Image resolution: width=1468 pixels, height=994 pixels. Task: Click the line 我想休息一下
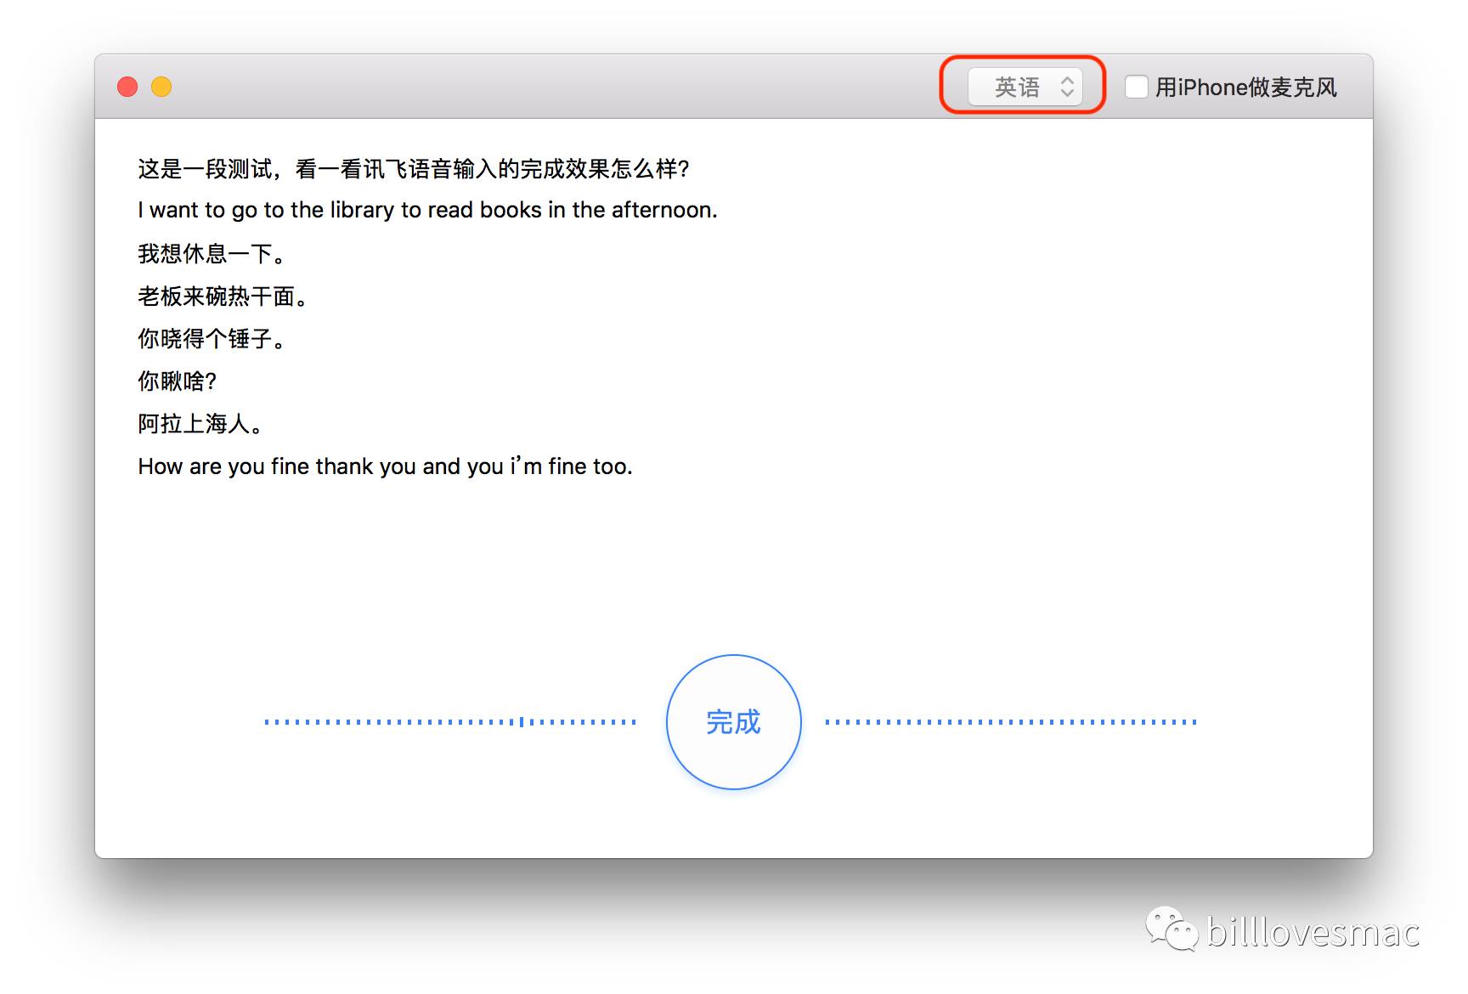coord(212,254)
